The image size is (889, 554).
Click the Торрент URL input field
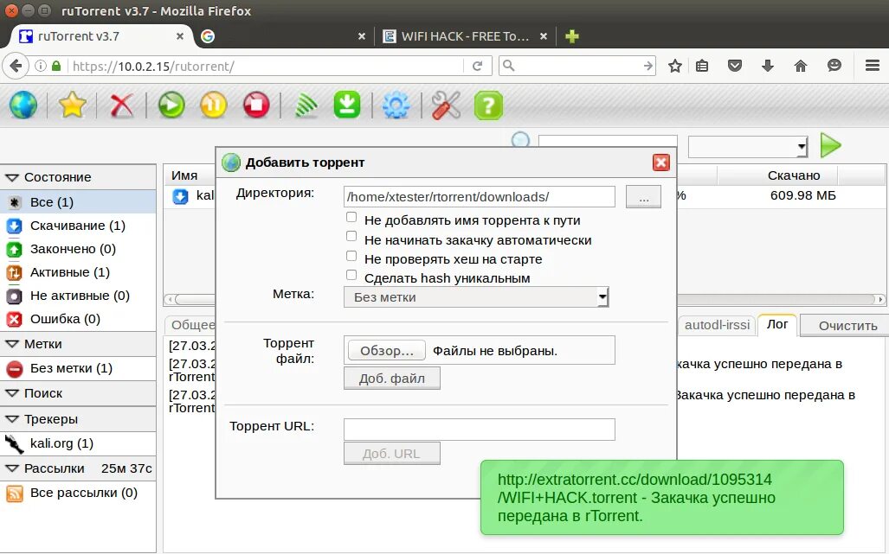click(479, 430)
